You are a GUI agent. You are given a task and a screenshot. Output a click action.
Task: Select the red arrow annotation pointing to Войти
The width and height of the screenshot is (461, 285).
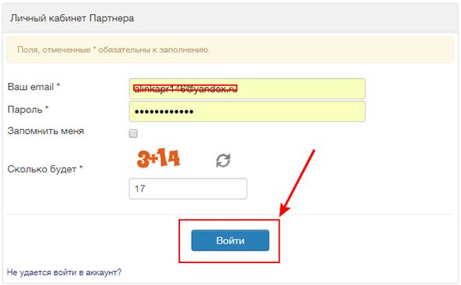[x=297, y=183]
